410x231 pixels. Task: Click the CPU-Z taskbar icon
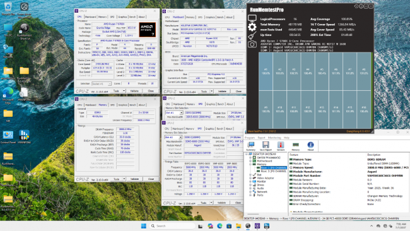coord(257,226)
